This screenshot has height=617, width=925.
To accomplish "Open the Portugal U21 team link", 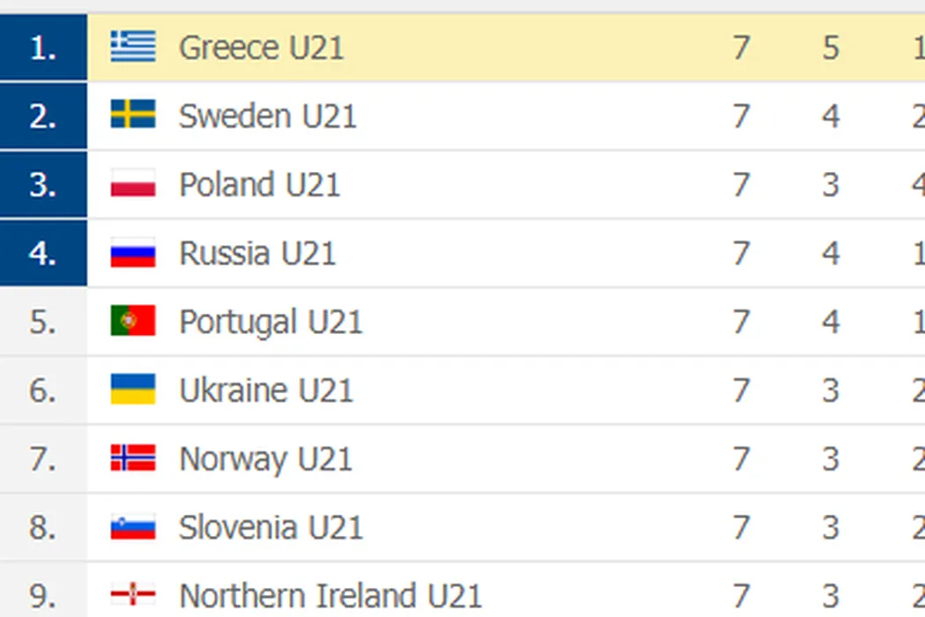I will point(270,323).
